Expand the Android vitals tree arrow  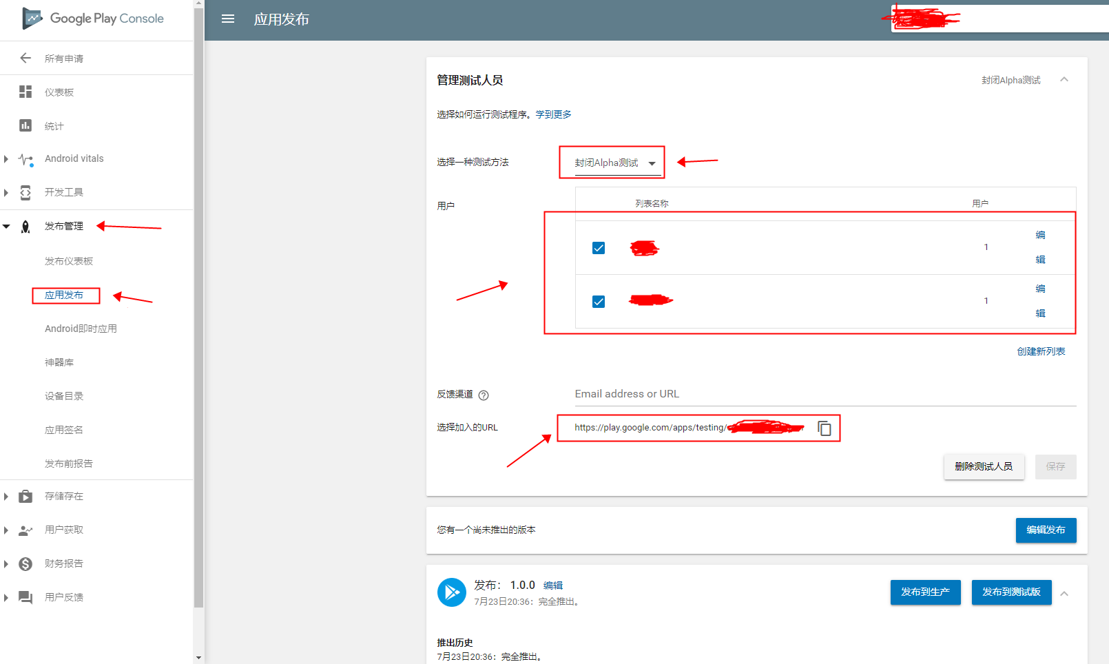pos(6,159)
